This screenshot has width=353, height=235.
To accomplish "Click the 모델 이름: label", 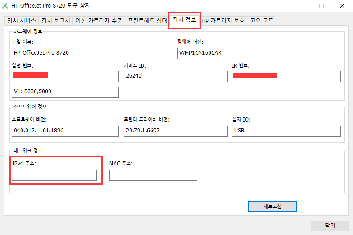I will pyautogui.click(x=22, y=42).
